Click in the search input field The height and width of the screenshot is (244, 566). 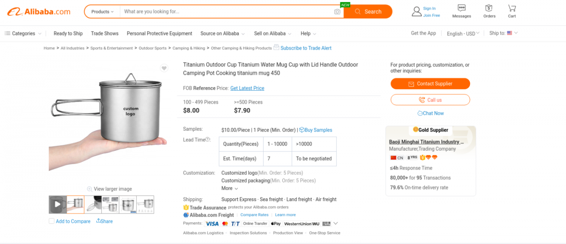point(226,12)
